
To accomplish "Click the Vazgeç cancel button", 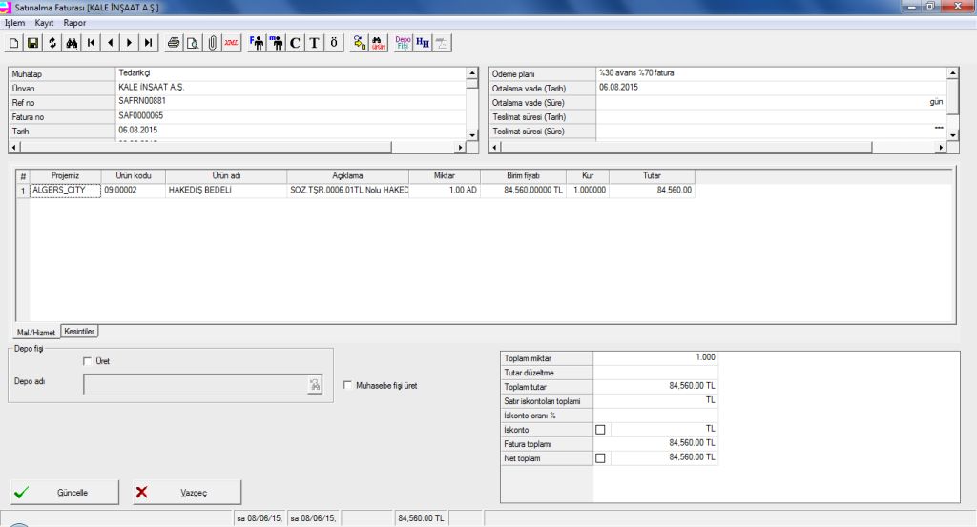I will coord(187,492).
